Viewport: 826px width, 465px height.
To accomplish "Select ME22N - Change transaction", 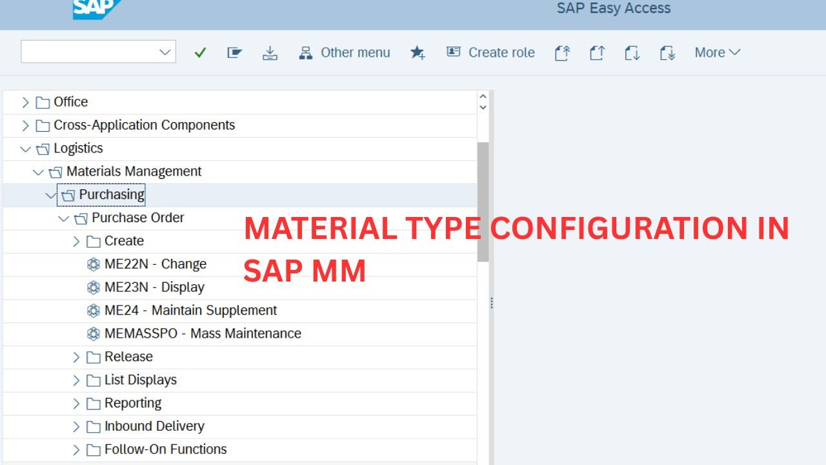I will tap(156, 264).
